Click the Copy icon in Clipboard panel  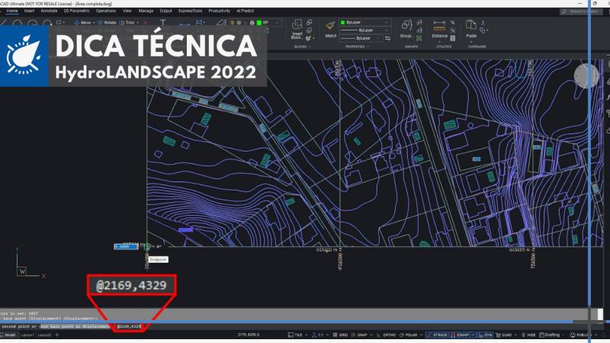coord(483,30)
